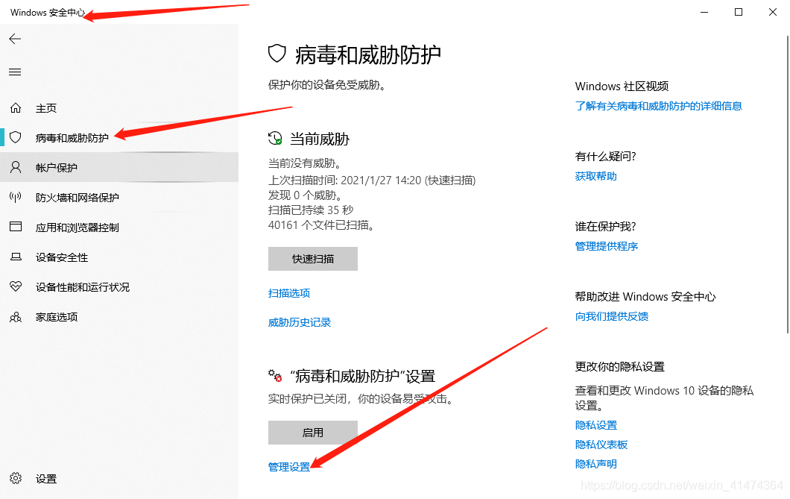Click the antenna icon for 防火墙和网络保护
790x499 pixels.
[16, 197]
